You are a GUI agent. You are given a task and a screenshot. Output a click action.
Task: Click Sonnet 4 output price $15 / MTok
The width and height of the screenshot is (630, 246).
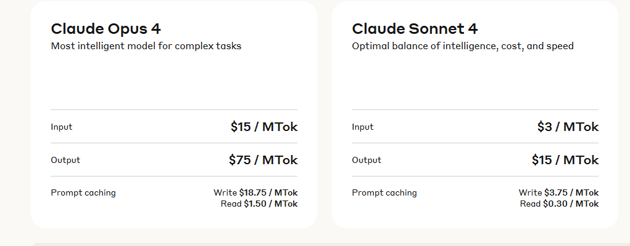[x=565, y=161]
